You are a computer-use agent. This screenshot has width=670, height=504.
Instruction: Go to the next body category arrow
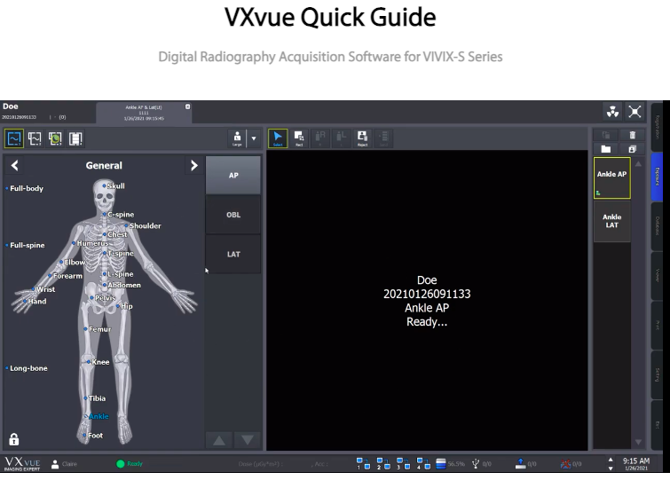(x=194, y=165)
